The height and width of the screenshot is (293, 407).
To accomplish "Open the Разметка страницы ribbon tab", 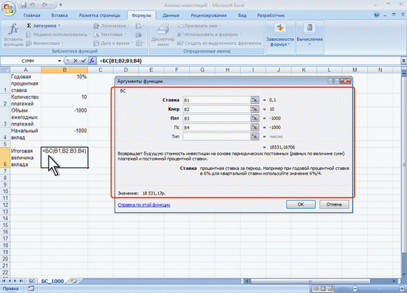I will (100, 15).
